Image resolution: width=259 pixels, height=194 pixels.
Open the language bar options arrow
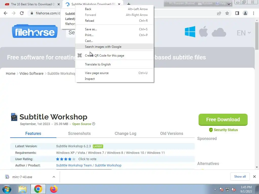pyautogui.click(x=229, y=4)
